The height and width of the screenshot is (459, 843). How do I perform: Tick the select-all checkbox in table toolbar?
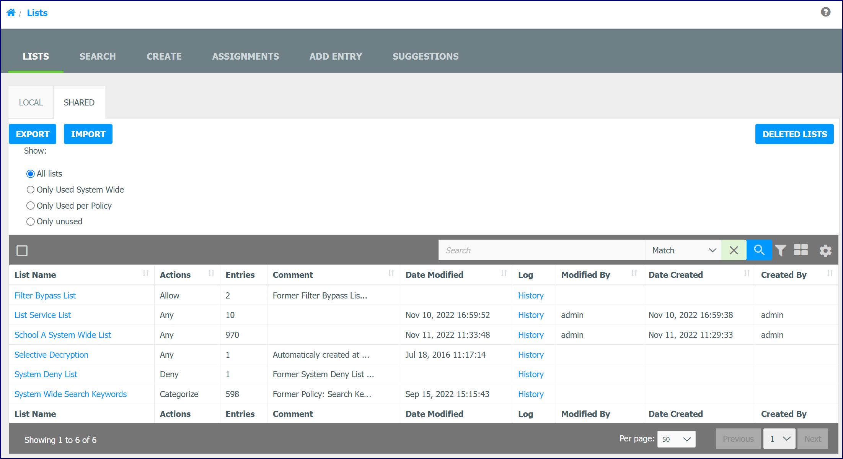click(22, 251)
